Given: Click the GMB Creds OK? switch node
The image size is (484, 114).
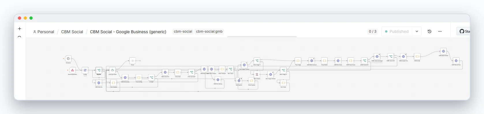Looking at the screenshot, I should pos(365,61).
